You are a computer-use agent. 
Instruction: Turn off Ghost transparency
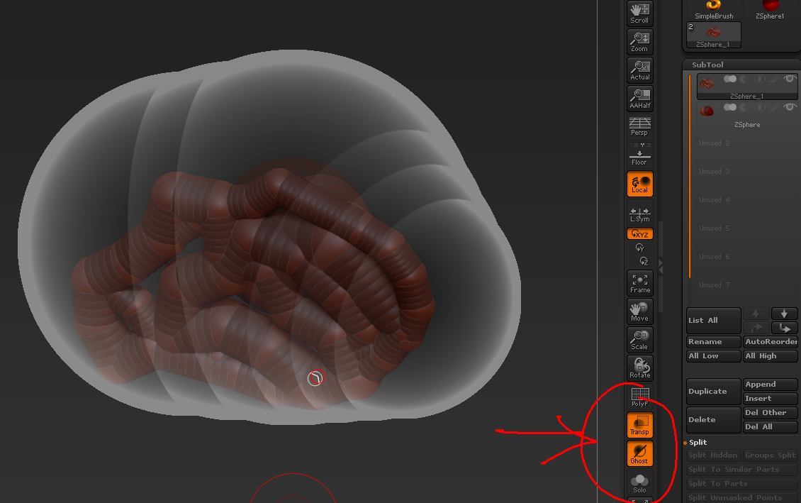point(639,454)
